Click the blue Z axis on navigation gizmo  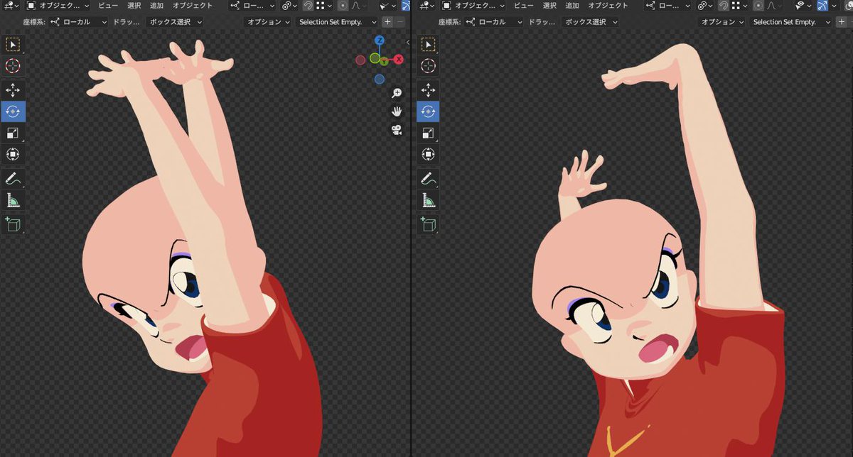pos(380,40)
